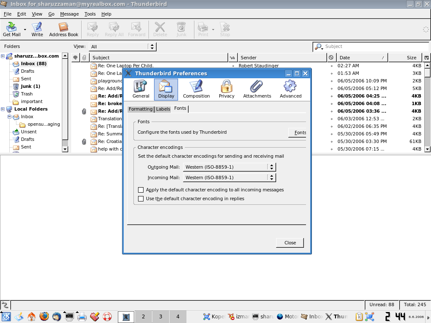Enable default encoding for all incoming messages
This screenshot has height=323, width=431.
tap(141, 190)
